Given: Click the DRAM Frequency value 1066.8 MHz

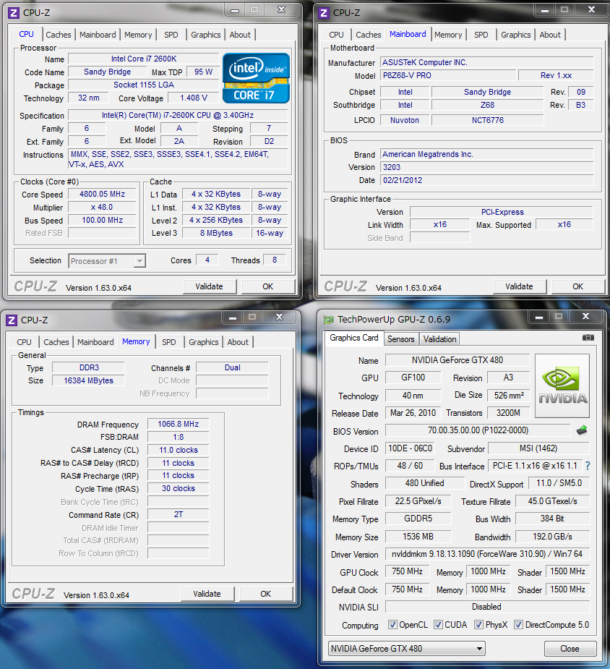Looking at the screenshot, I should pos(179,424).
